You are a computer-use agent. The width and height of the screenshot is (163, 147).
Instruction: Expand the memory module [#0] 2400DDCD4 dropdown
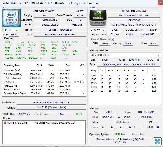(x=125, y=55)
